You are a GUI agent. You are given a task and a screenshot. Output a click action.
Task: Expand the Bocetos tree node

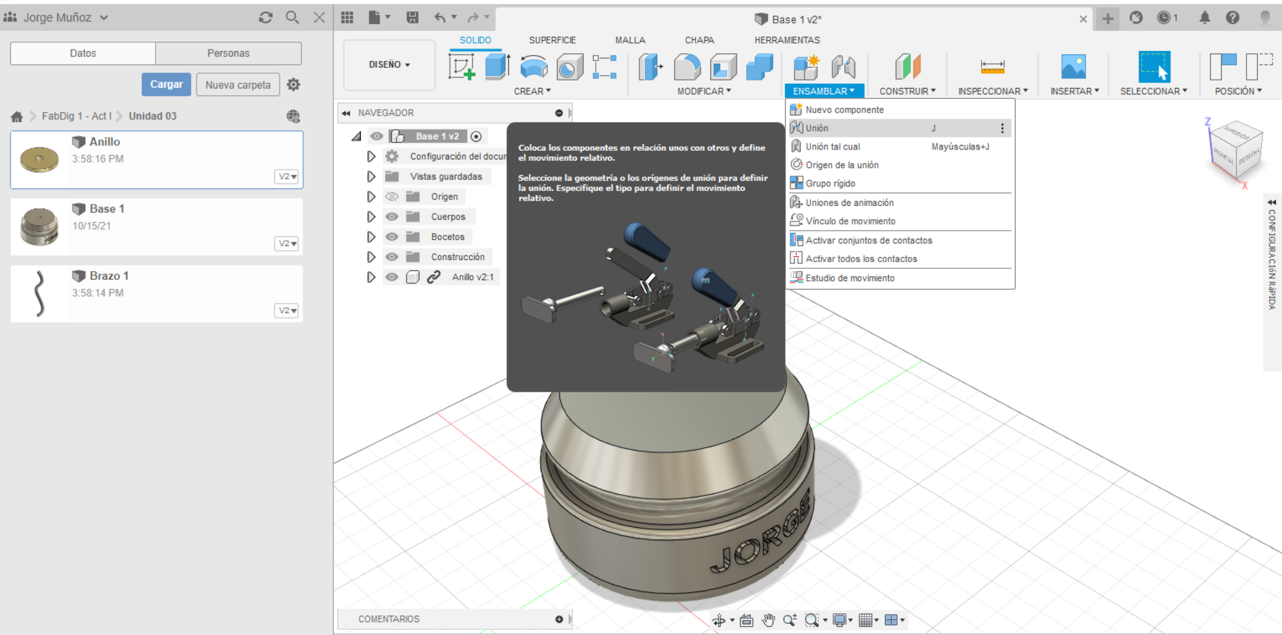371,237
